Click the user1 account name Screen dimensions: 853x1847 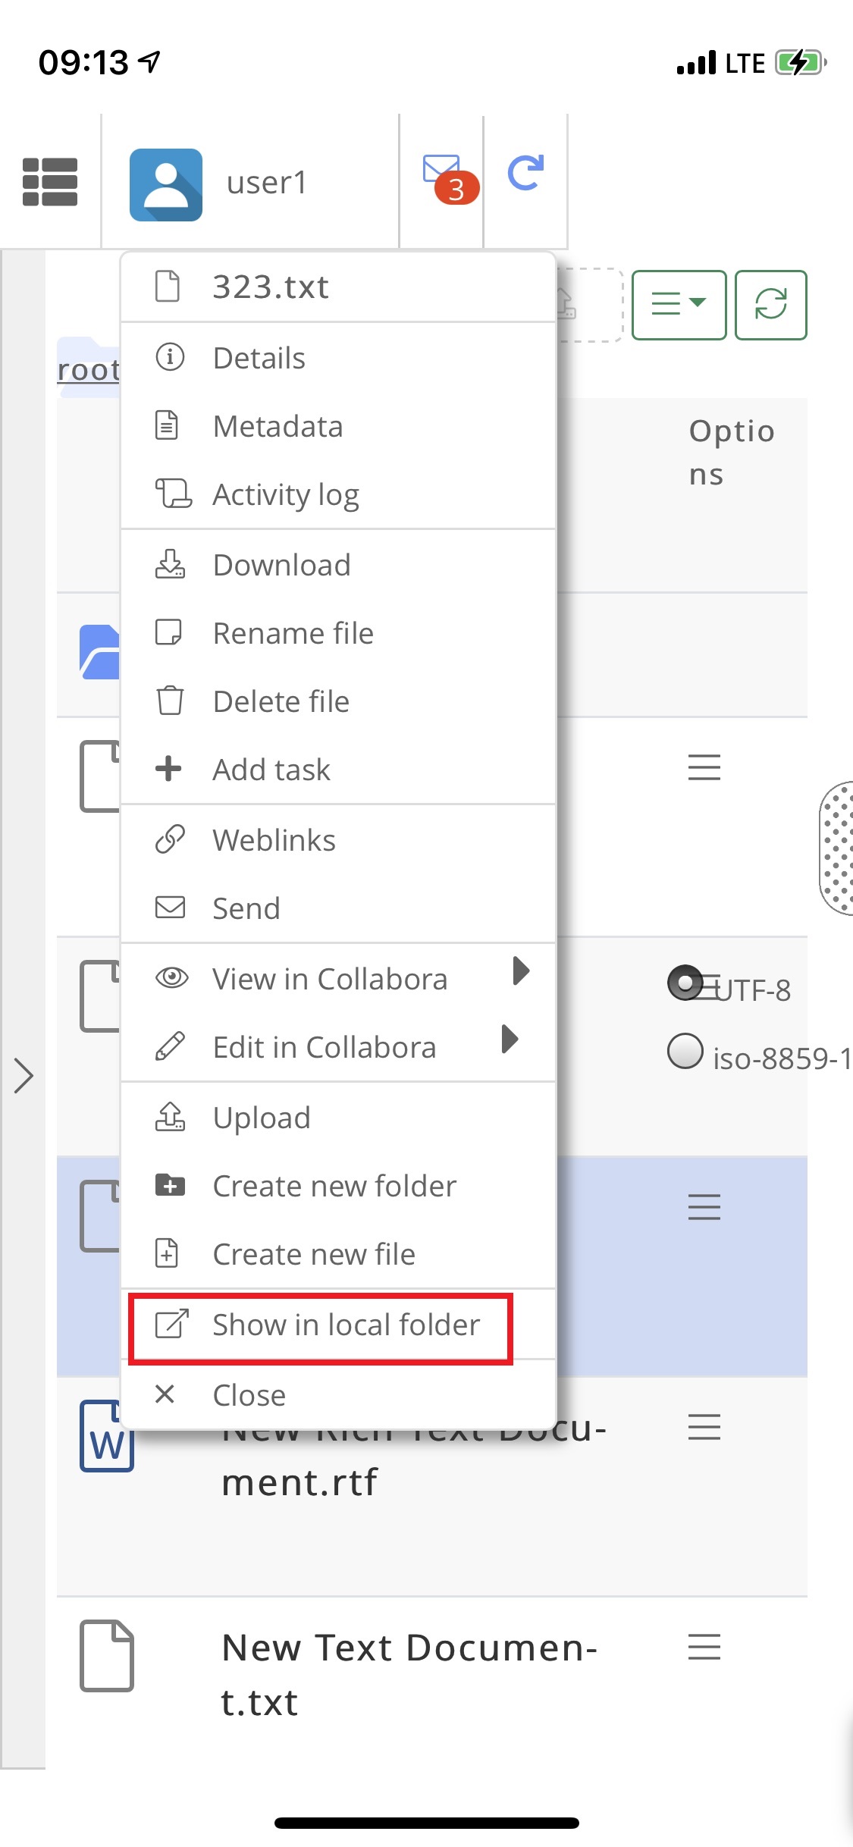(x=267, y=183)
